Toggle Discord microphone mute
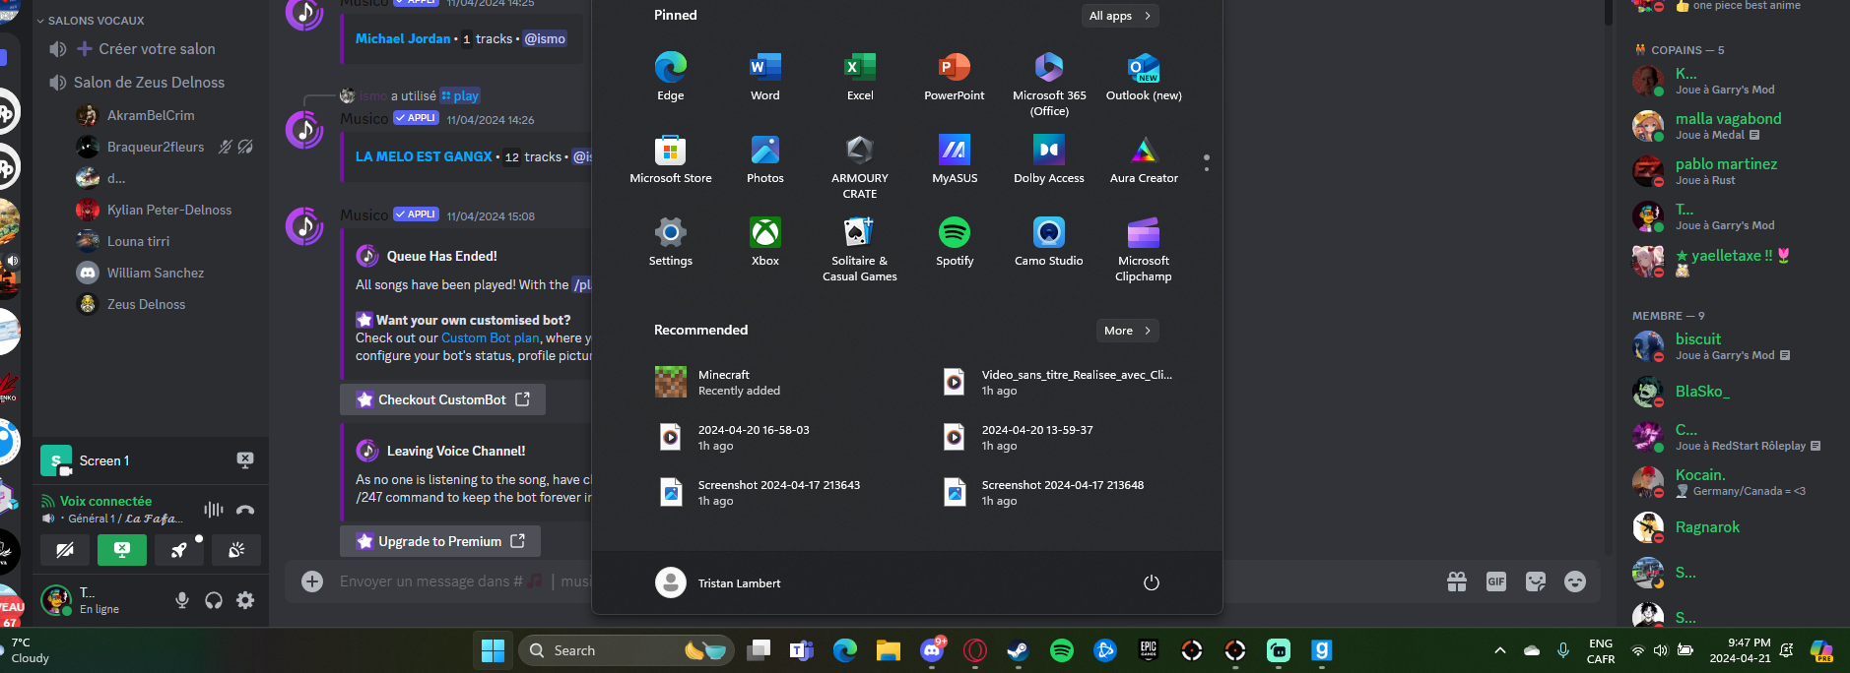1850x673 pixels. tap(182, 600)
